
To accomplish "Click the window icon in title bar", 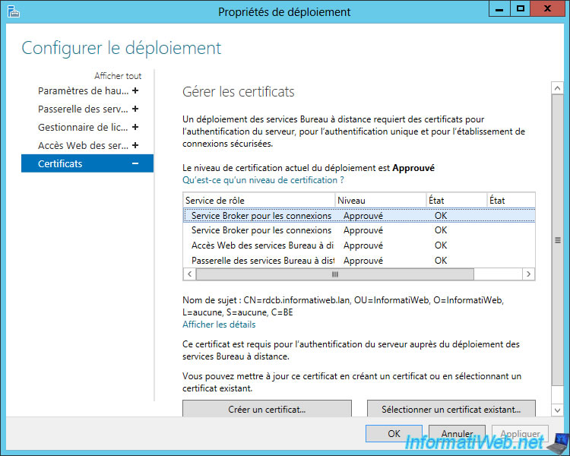I will 13,11.
